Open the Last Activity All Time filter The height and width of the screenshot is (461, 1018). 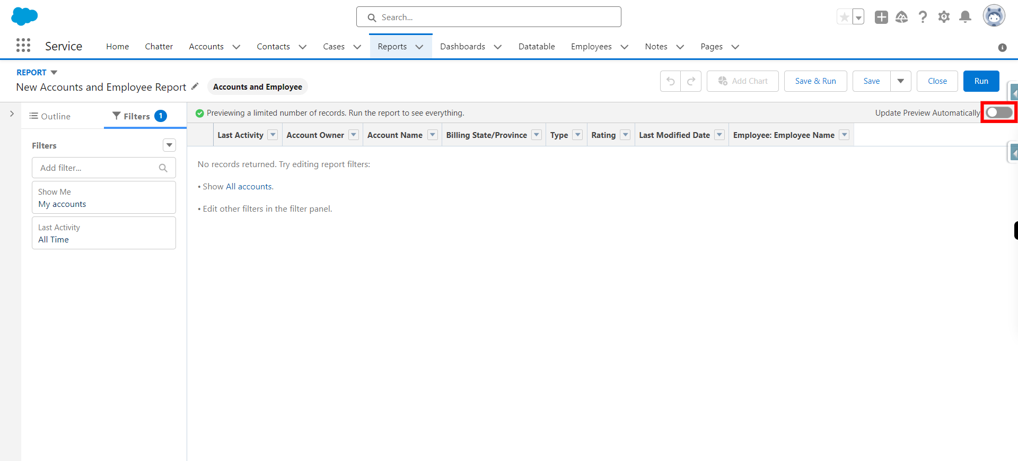[x=104, y=233]
